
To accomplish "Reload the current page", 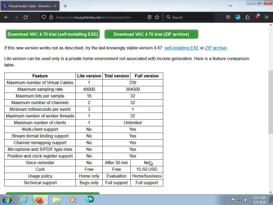I will click(x=26, y=17).
